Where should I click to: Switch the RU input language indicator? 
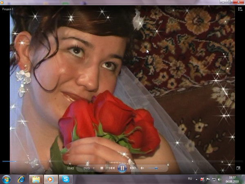[190, 179]
